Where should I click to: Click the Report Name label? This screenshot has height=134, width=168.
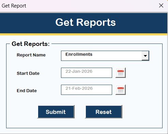[x=31, y=55]
